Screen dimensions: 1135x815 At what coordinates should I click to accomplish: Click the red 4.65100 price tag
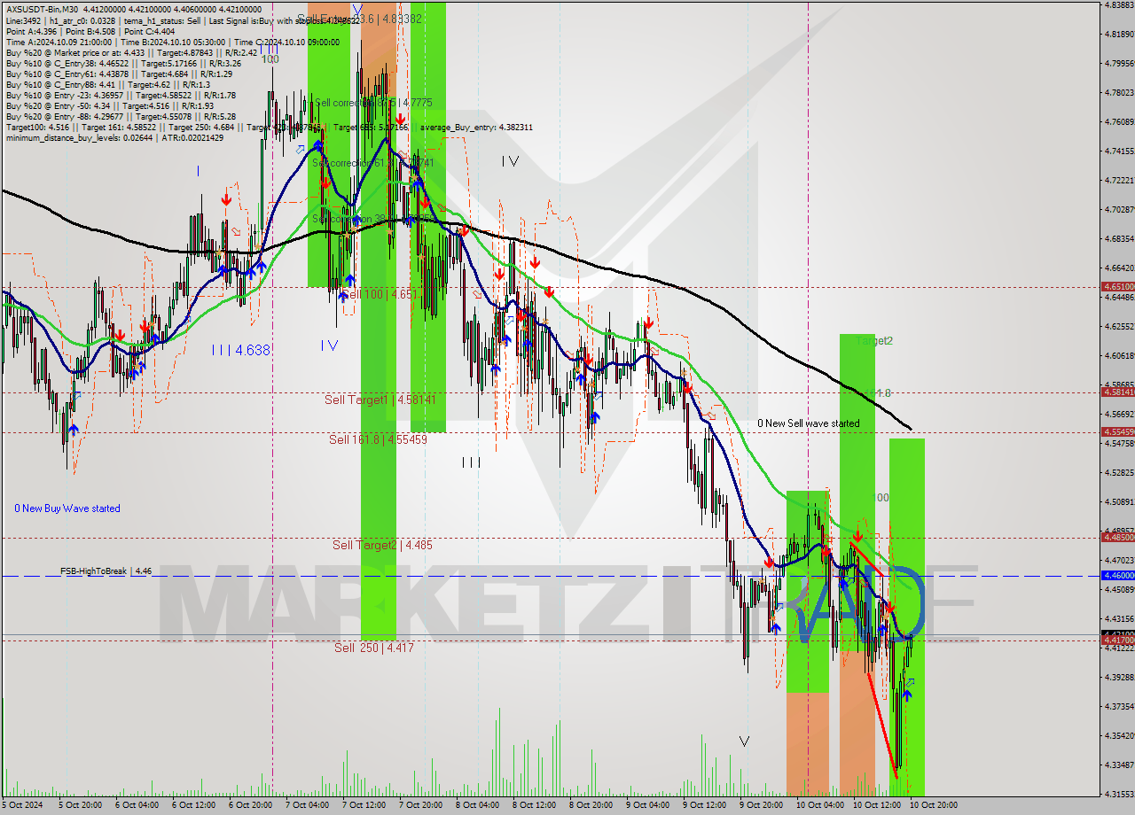coord(1117,286)
